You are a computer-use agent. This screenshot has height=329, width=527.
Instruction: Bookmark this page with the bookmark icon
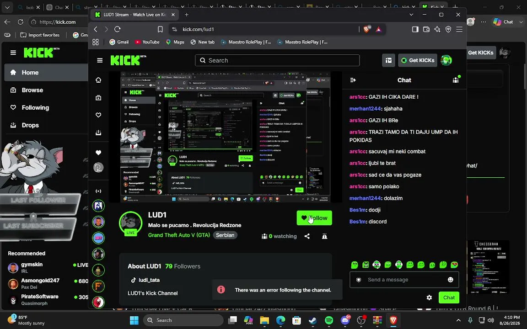(160, 30)
